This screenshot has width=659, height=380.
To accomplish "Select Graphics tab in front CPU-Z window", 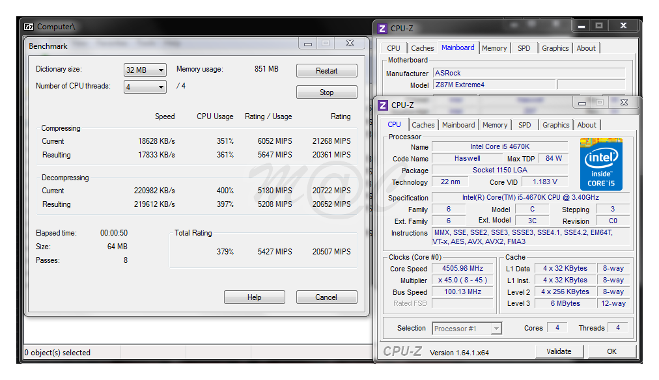I will [555, 125].
